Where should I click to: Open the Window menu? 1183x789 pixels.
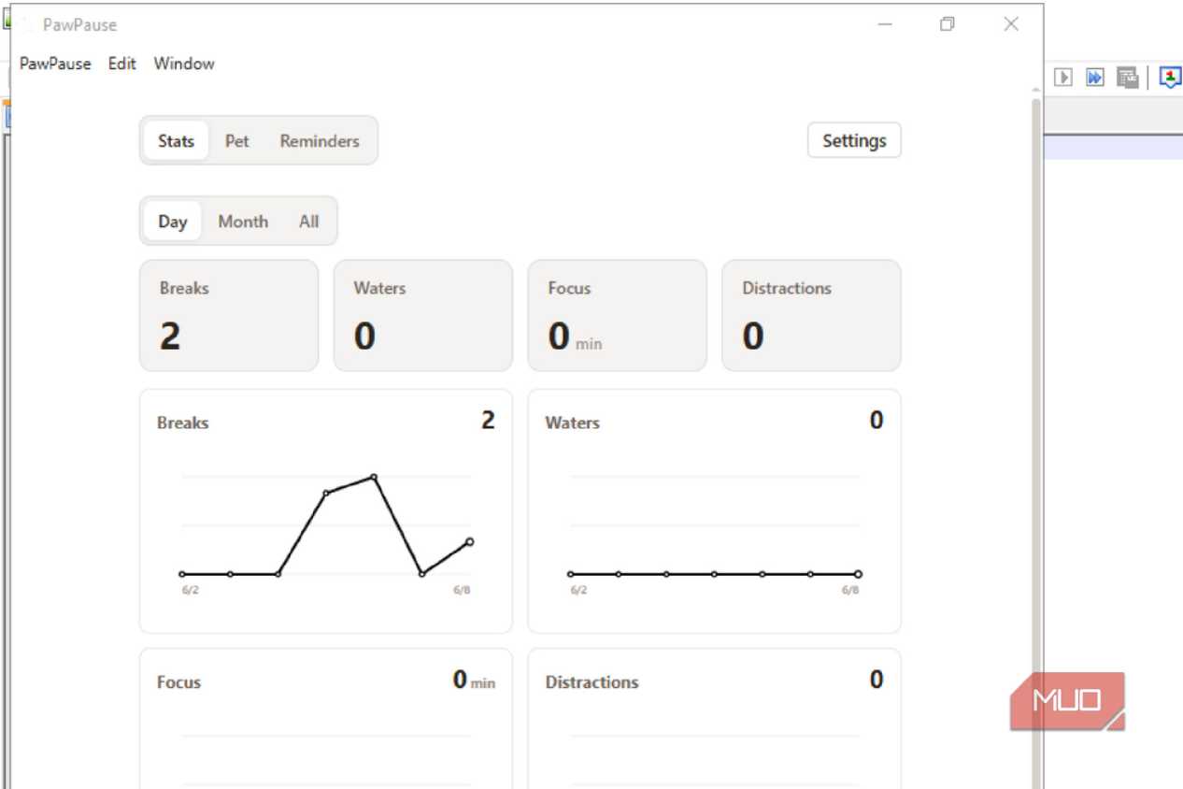[x=184, y=64]
